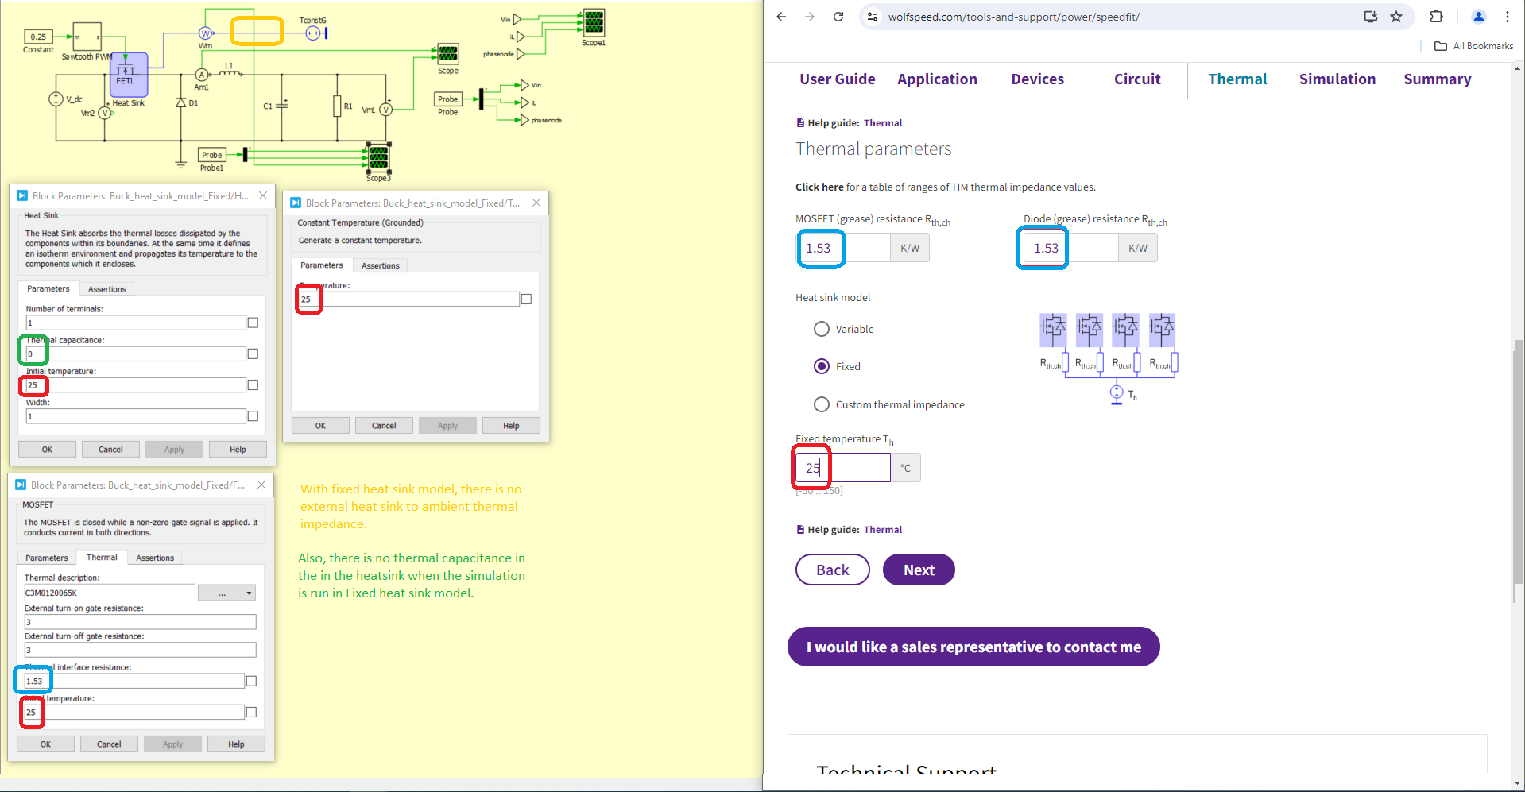Image resolution: width=1525 pixels, height=792 pixels.
Task: Open Parameters tab in MOSFET dialog
Action: pos(47,558)
